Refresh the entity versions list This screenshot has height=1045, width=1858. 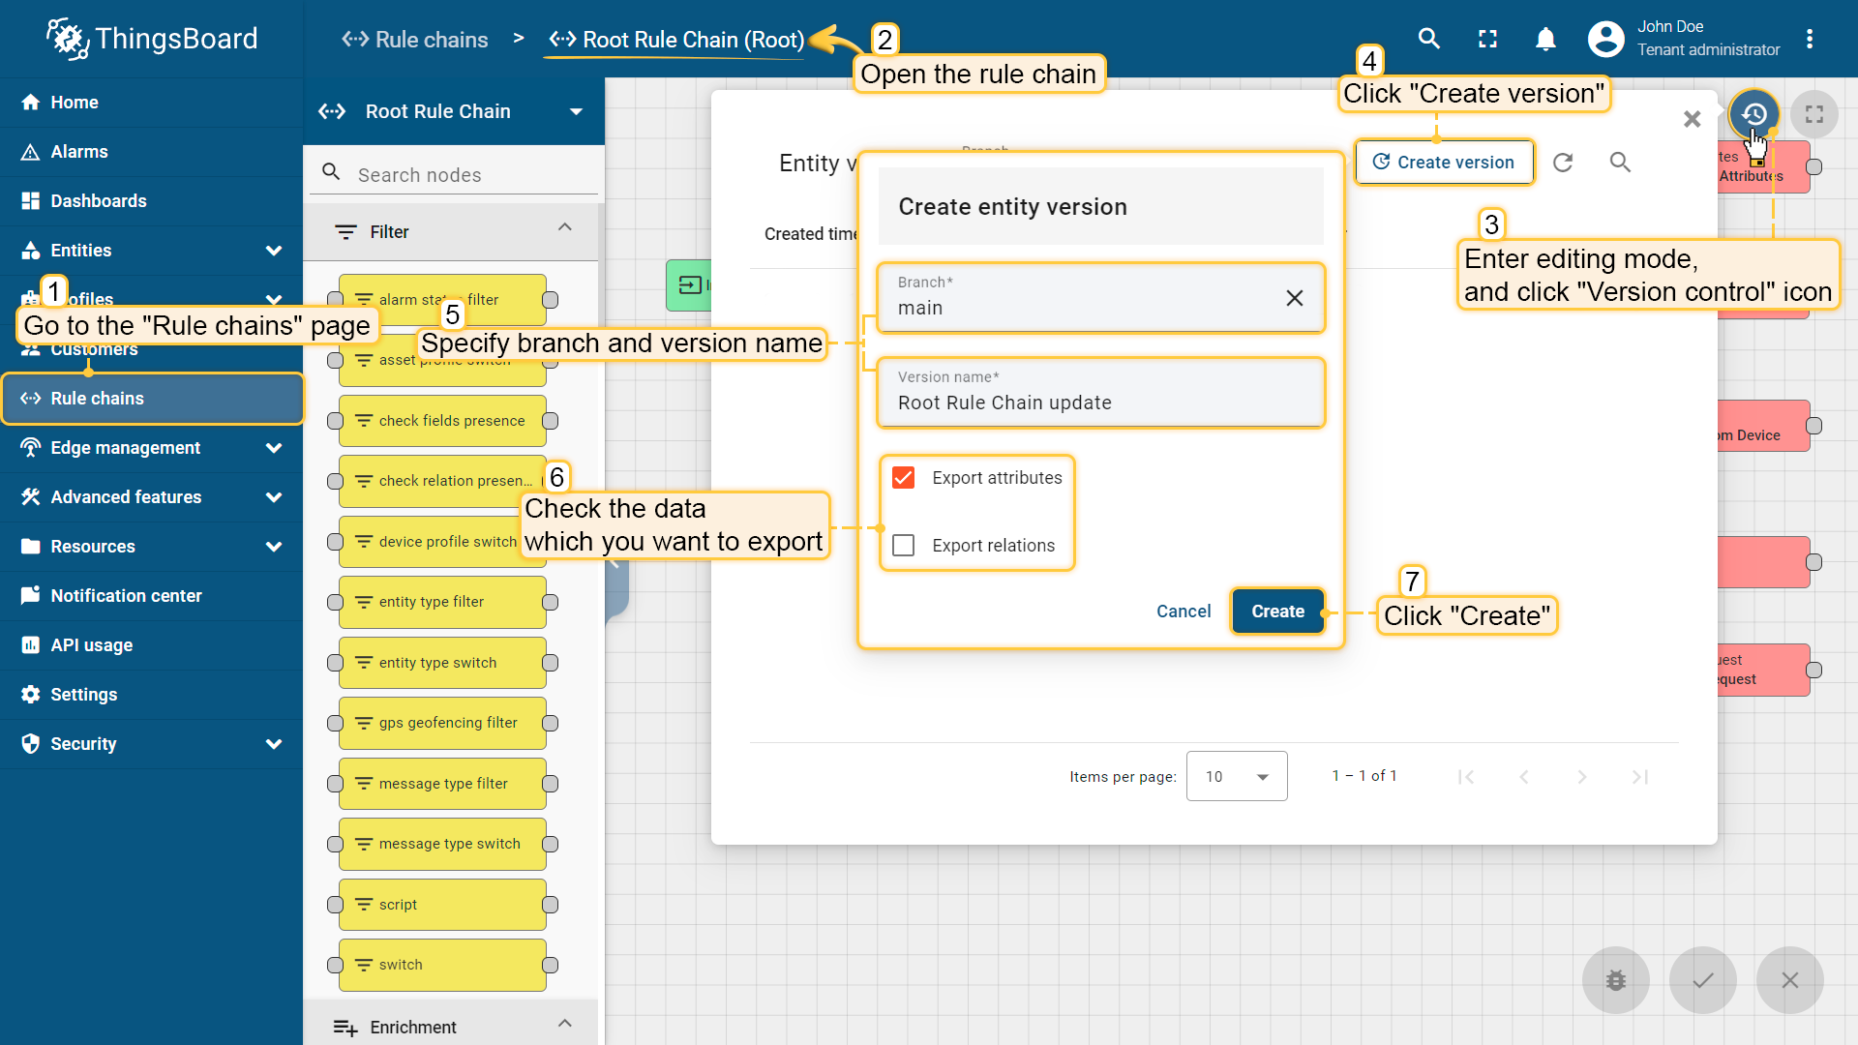pos(1562,163)
